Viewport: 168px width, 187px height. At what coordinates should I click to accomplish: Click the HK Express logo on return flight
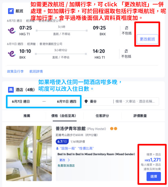[x=12, y=54]
